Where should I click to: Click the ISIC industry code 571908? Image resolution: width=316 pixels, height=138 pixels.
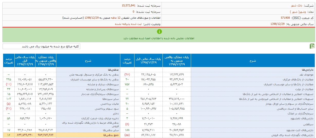(286, 18)
